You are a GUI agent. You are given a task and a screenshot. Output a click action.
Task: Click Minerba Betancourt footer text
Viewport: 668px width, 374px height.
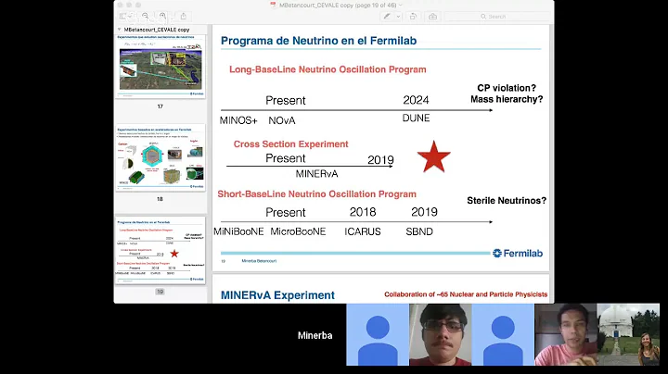(x=259, y=261)
